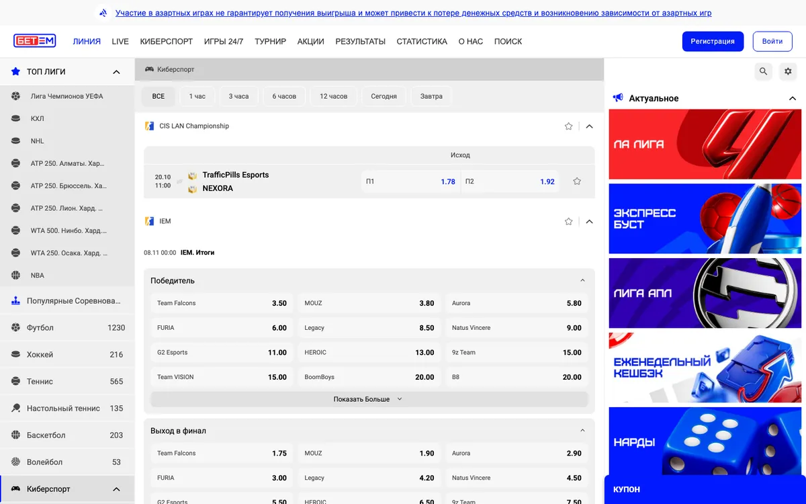The height and width of the screenshot is (504, 806).
Task: Select the КХЛ hockey league
Action: pos(67,118)
